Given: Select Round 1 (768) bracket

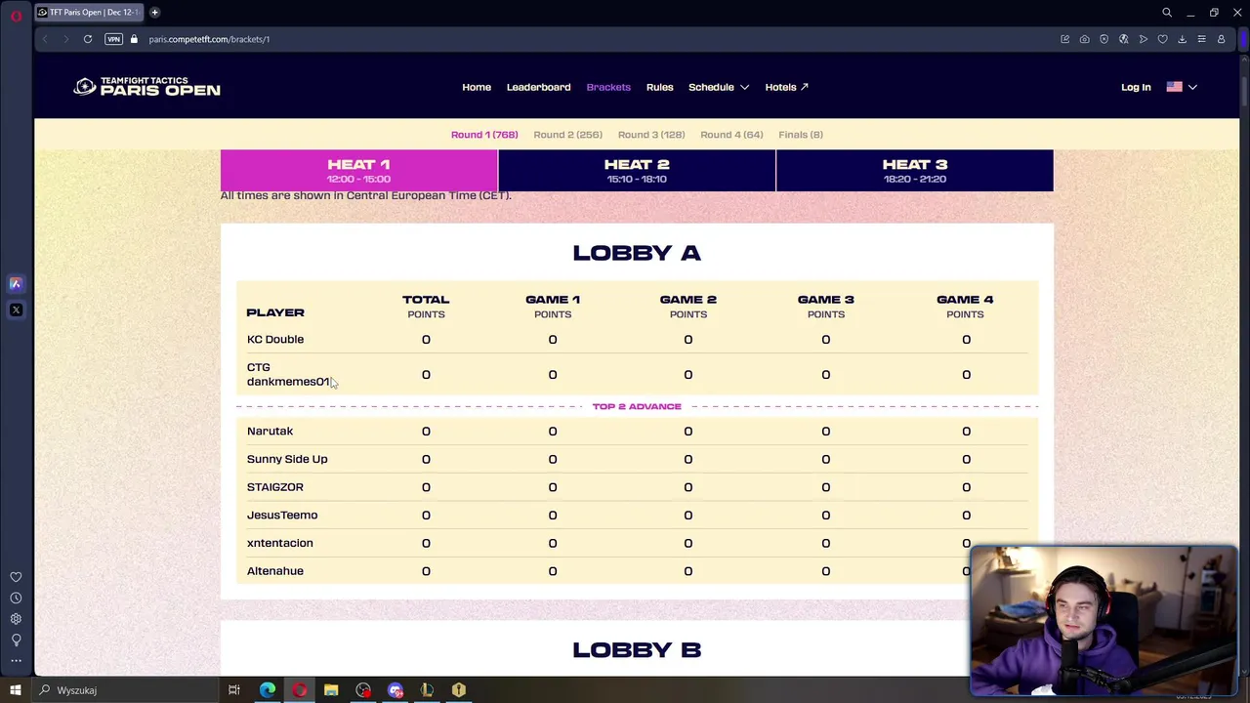Looking at the screenshot, I should tap(484, 135).
